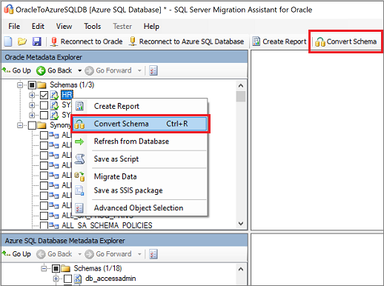Click Migrate Data icon in context menu
The image size is (384, 286).
[x=79, y=176]
